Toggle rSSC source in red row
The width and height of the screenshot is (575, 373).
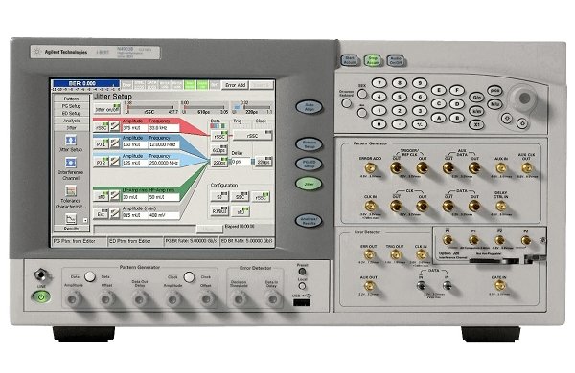(x=102, y=126)
